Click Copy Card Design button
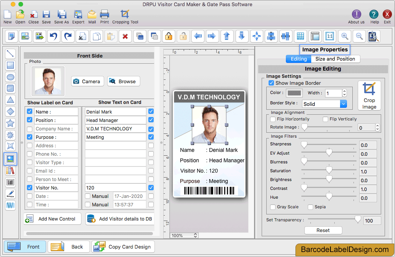Viewport: 395px width, 257px height. [x=123, y=247]
